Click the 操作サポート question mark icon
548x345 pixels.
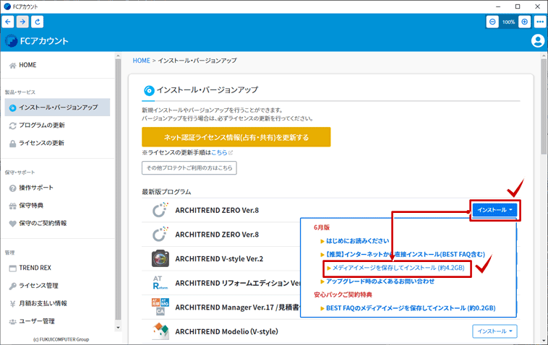[x=12, y=188]
